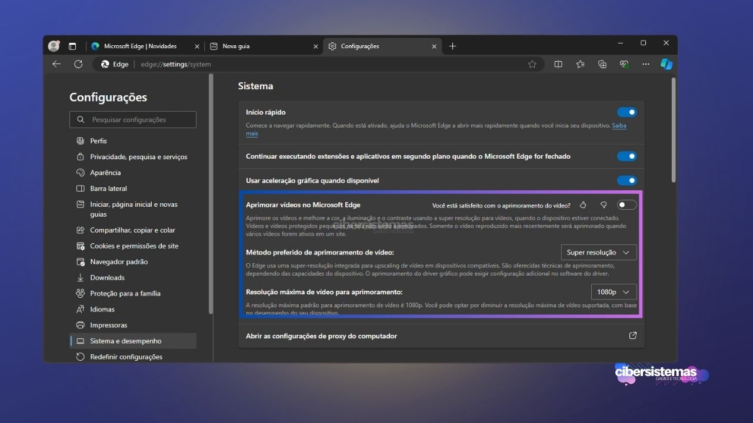Click the Edge logo in address bar
This screenshot has height=423, width=753.
pyautogui.click(x=105, y=64)
